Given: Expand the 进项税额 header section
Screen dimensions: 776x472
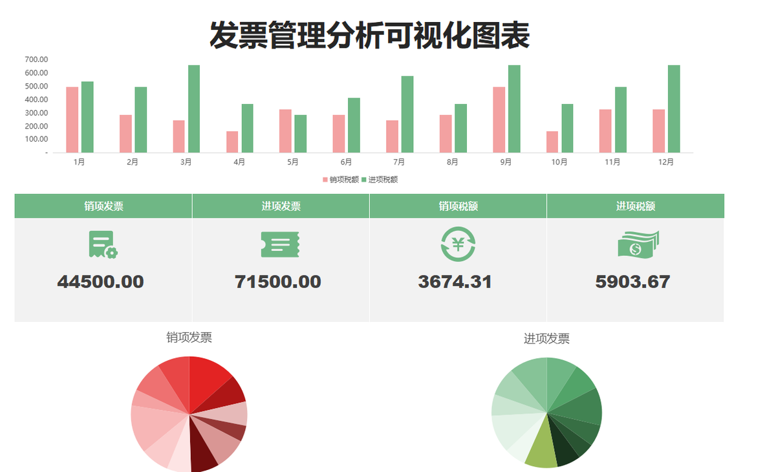Looking at the screenshot, I should point(636,205).
